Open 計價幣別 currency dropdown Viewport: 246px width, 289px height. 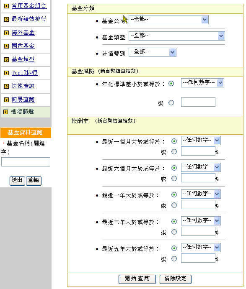pos(153,52)
